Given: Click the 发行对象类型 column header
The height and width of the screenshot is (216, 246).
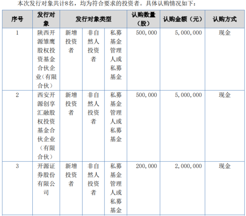Looking at the screenshot, I should (x=93, y=19).
